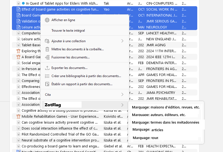This screenshot has height=152, width=223.
Task: Click author Tak in first row
Action: 106,3
